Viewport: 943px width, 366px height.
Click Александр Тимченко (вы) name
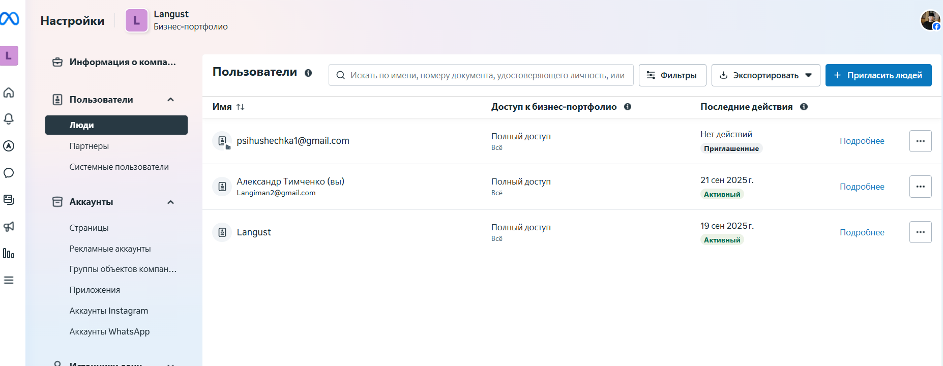290,181
